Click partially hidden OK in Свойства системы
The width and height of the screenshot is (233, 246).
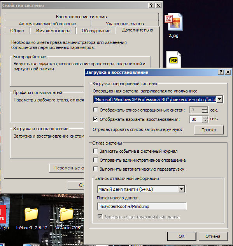76,185
